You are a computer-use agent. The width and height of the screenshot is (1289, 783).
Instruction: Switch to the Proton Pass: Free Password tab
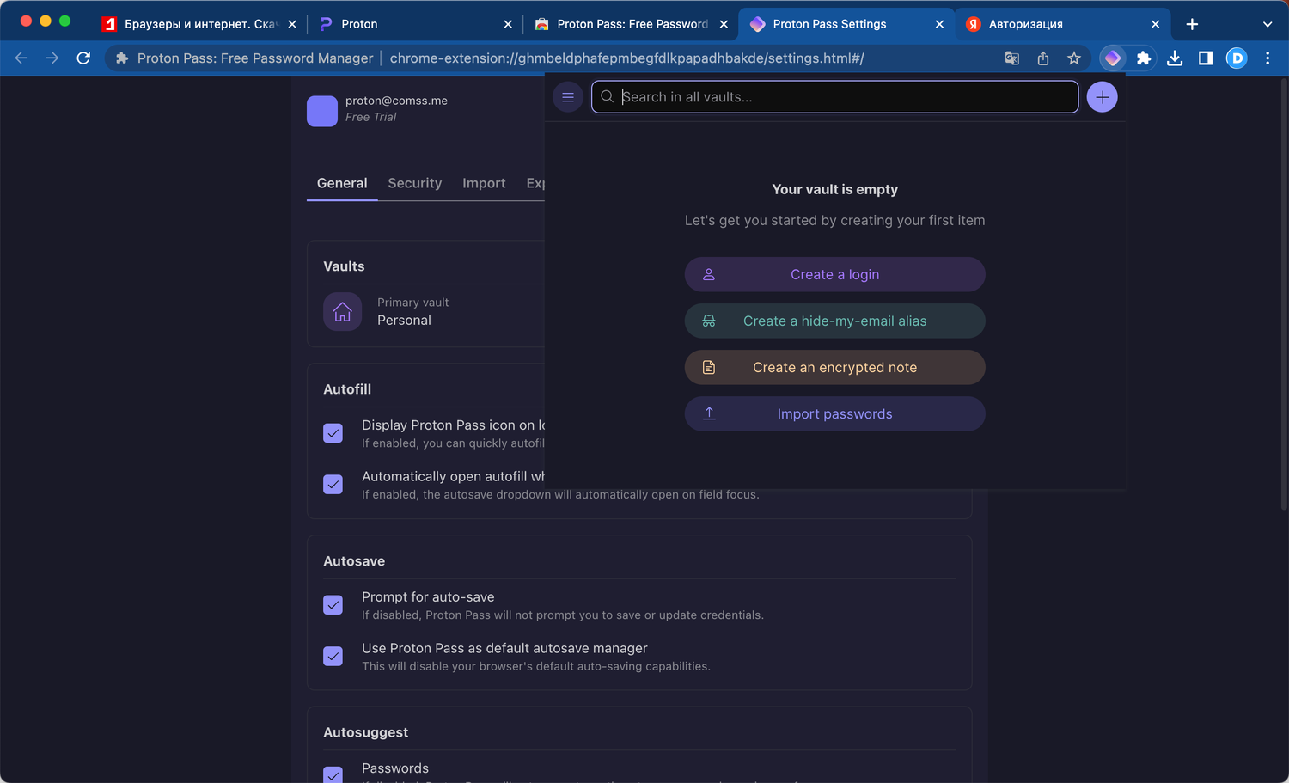click(x=632, y=24)
